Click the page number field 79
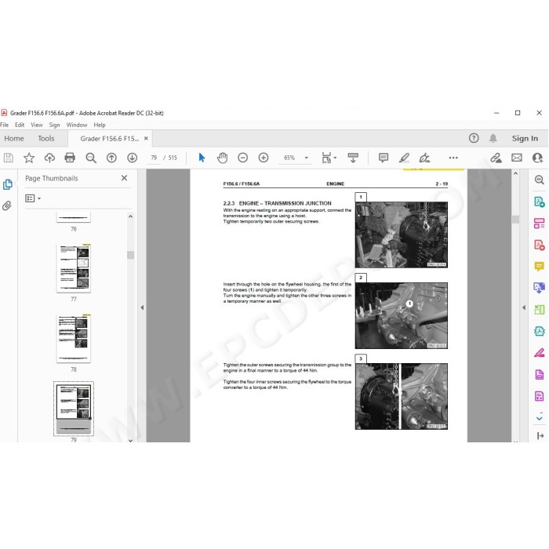The image size is (549, 549). point(154,158)
